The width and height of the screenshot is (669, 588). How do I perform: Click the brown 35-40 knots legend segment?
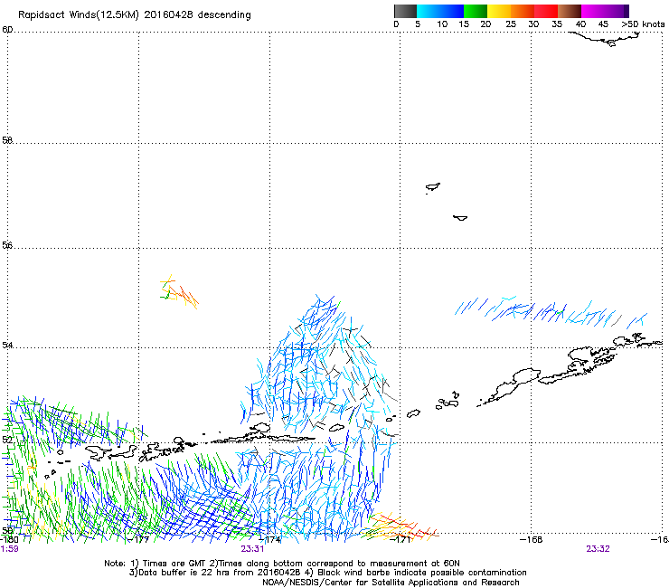pyautogui.click(x=570, y=11)
